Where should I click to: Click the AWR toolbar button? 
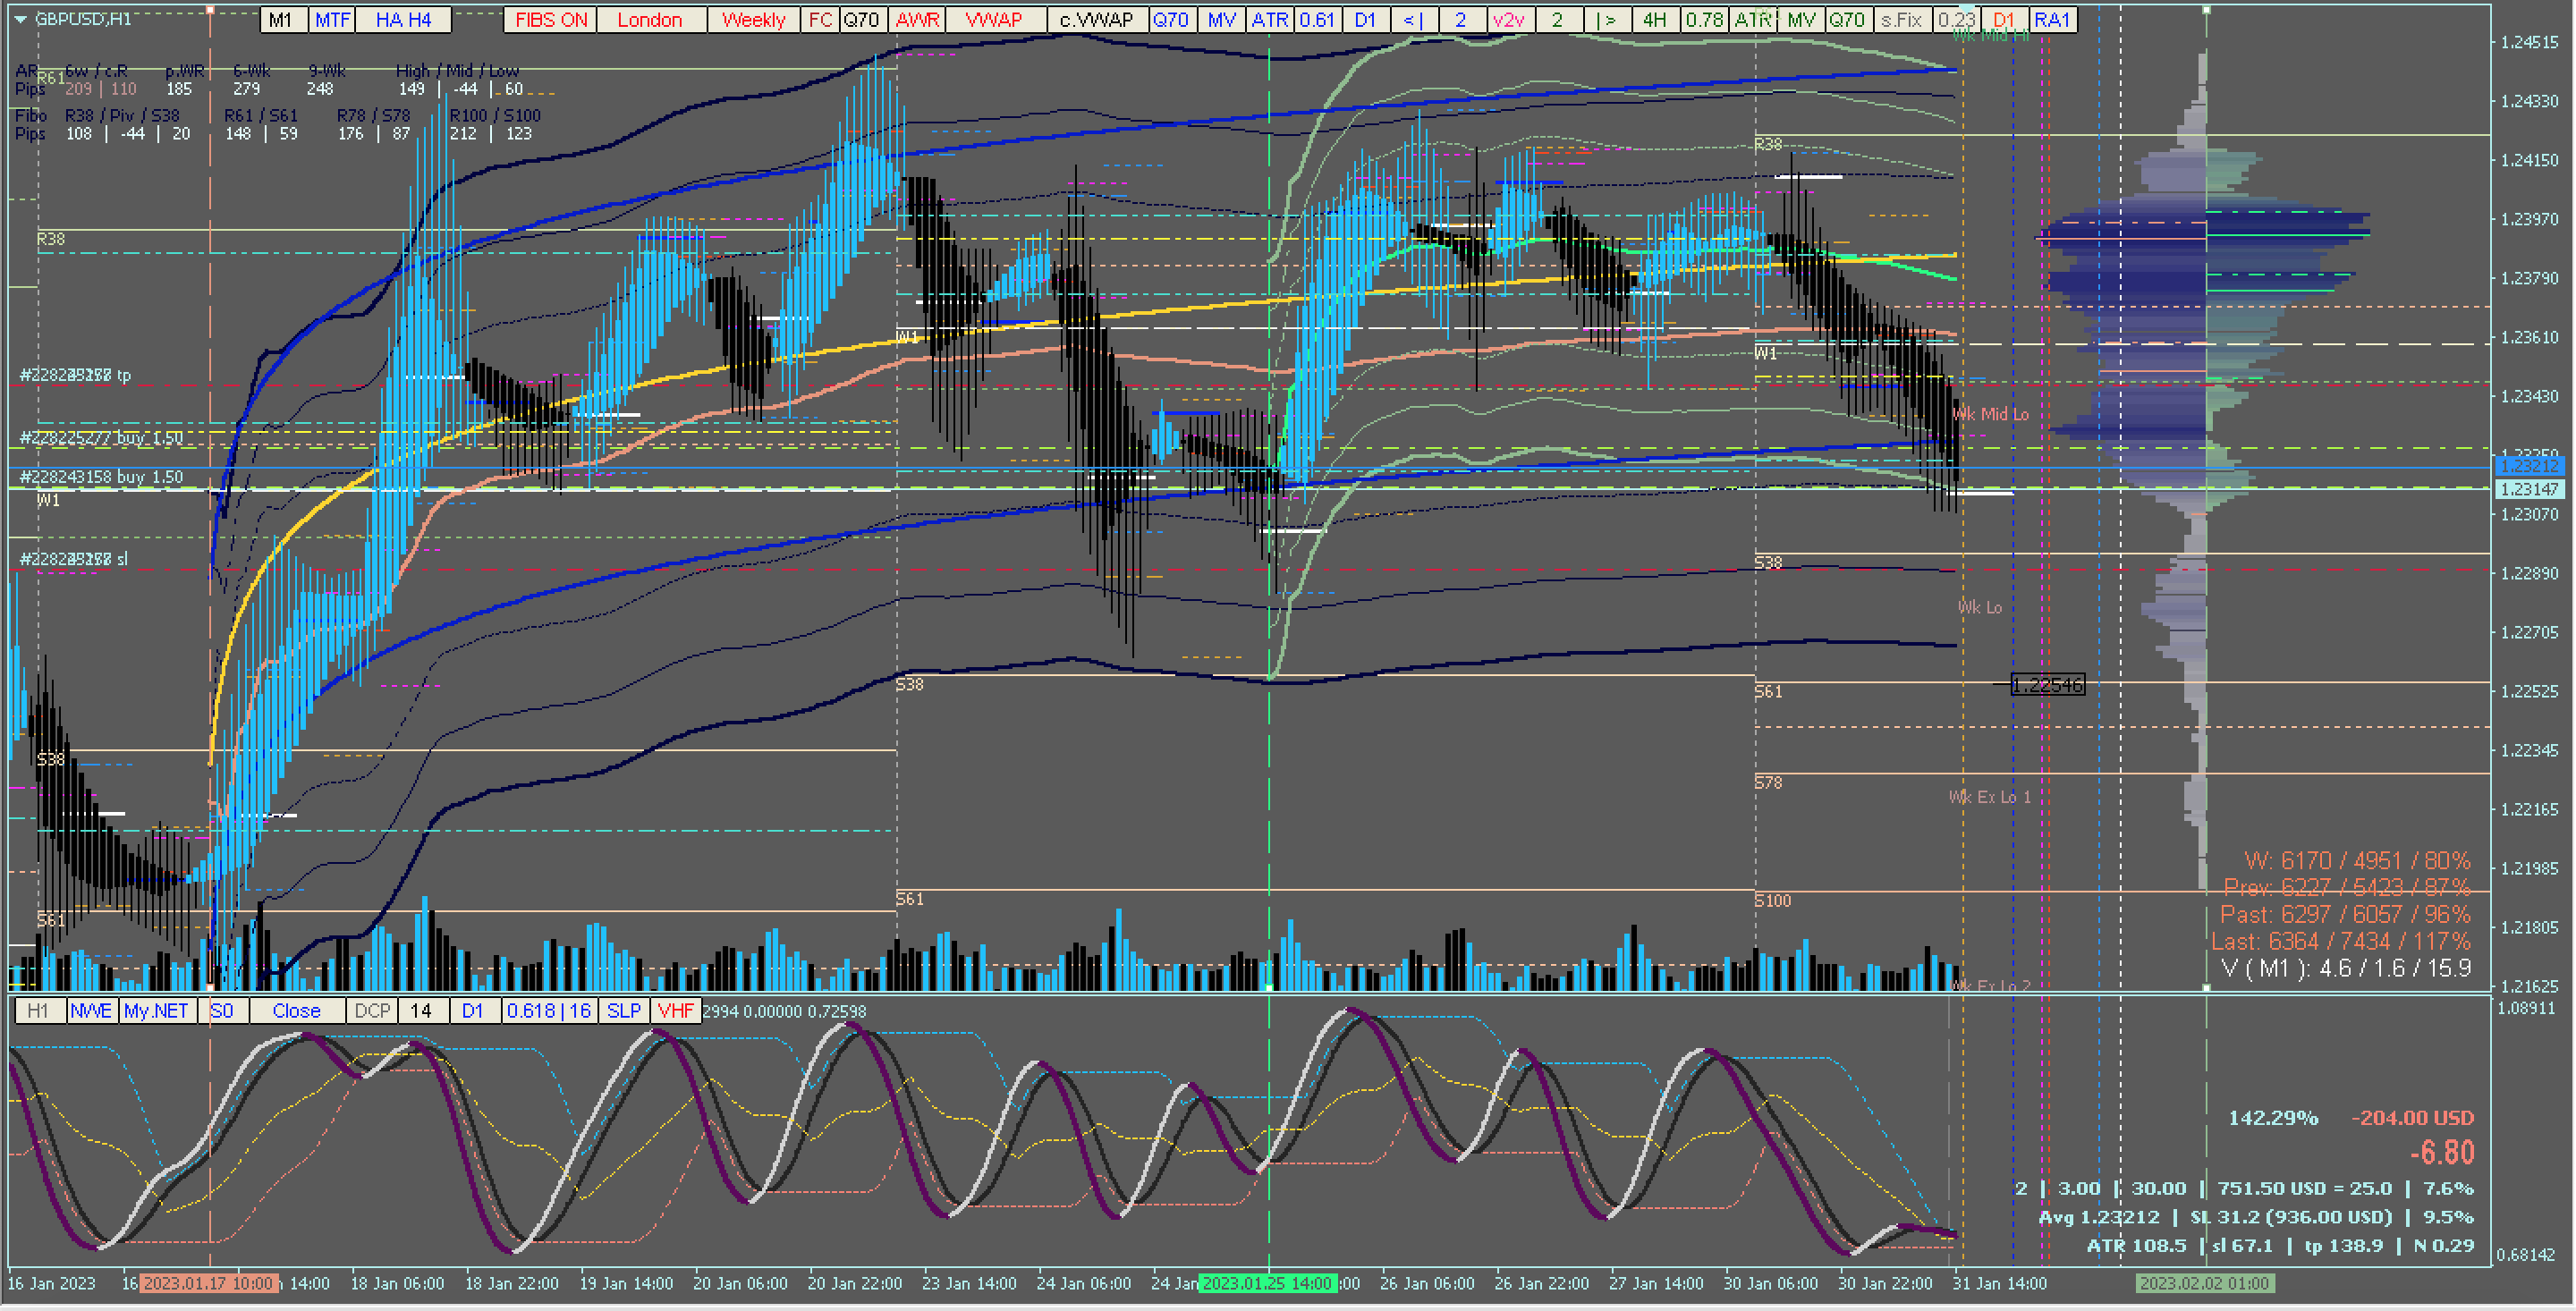tap(917, 20)
